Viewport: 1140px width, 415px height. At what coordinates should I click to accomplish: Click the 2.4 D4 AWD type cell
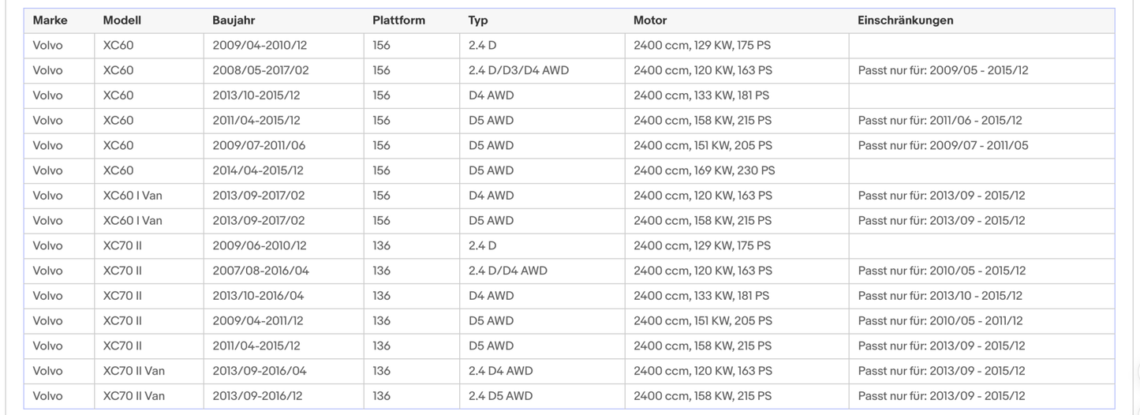pyautogui.click(x=500, y=371)
